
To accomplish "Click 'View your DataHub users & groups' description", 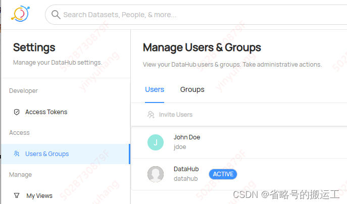I will coord(232,65).
